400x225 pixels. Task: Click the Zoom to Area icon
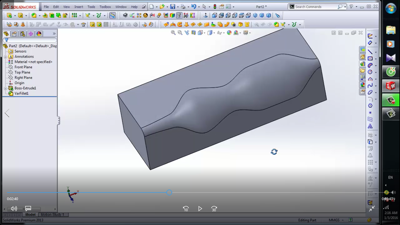pyautogui.click(x=180, y=33)
